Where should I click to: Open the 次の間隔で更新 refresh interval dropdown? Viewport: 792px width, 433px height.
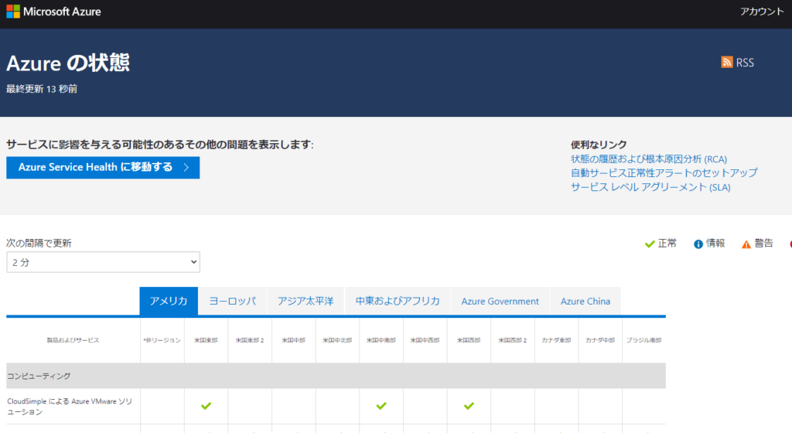(x=103, y=262)
